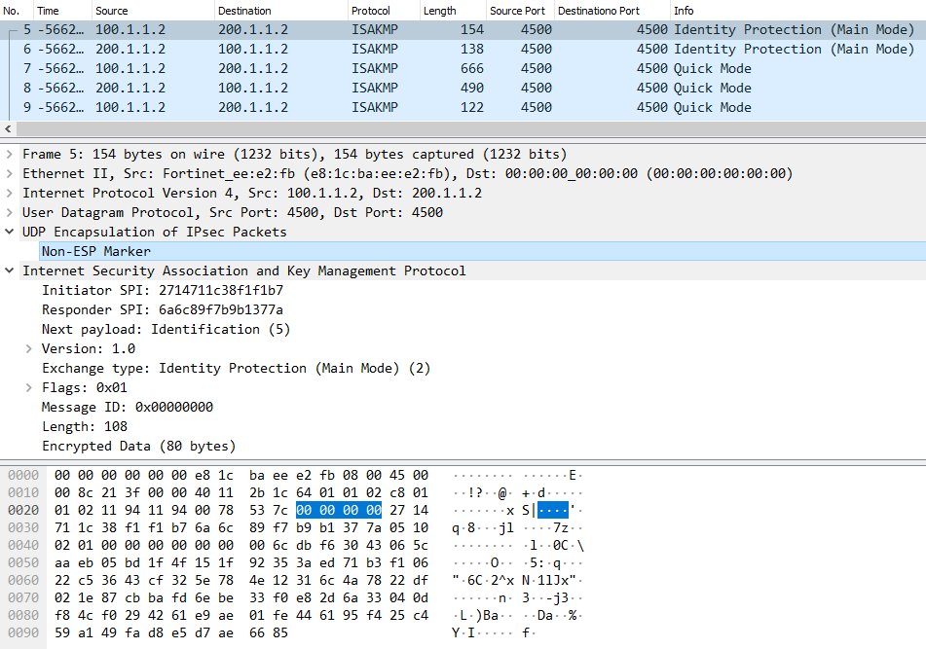Select the Initiator SPI field
Viewport: 926px width, 649px height.
pos(162,291)
